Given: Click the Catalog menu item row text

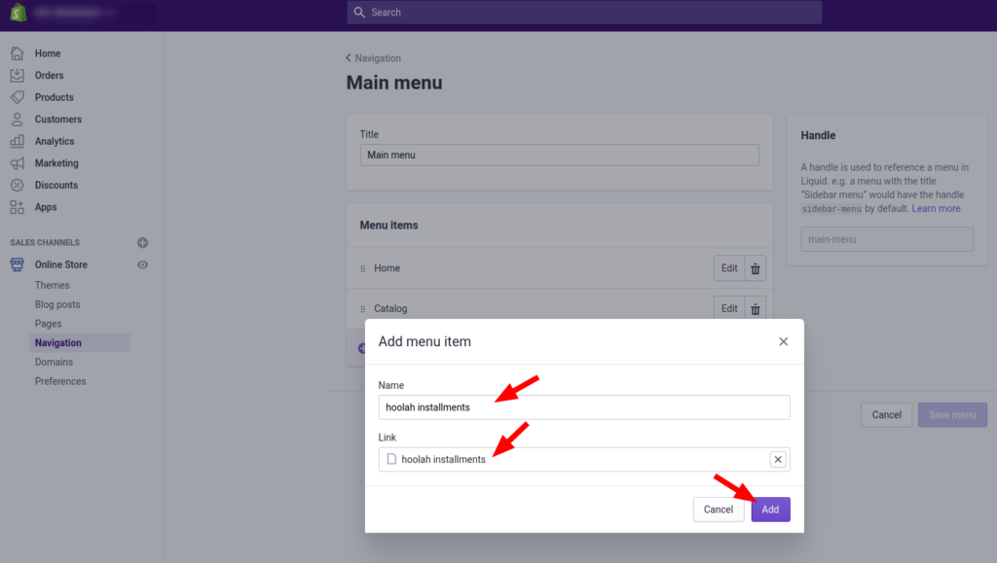Looking at the screenshot, I should [390, 308].
